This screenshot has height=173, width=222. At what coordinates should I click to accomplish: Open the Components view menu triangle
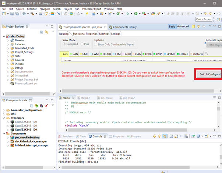(53, 105)
